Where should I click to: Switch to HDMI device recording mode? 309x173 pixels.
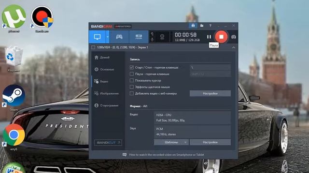(x=139, y=37)
